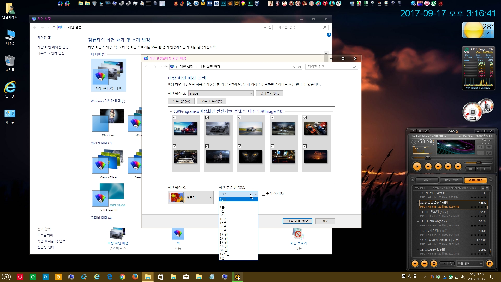Click the up arrow in wallpaper window navigation
Image resolution: width=501 pixels, height=282 pixels.
coord(166,67)
